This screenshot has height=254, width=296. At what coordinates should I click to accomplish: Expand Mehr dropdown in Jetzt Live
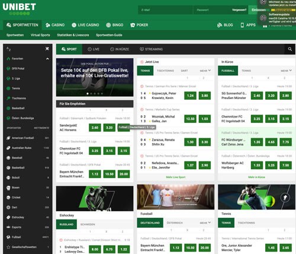click(x=205, y=71)
